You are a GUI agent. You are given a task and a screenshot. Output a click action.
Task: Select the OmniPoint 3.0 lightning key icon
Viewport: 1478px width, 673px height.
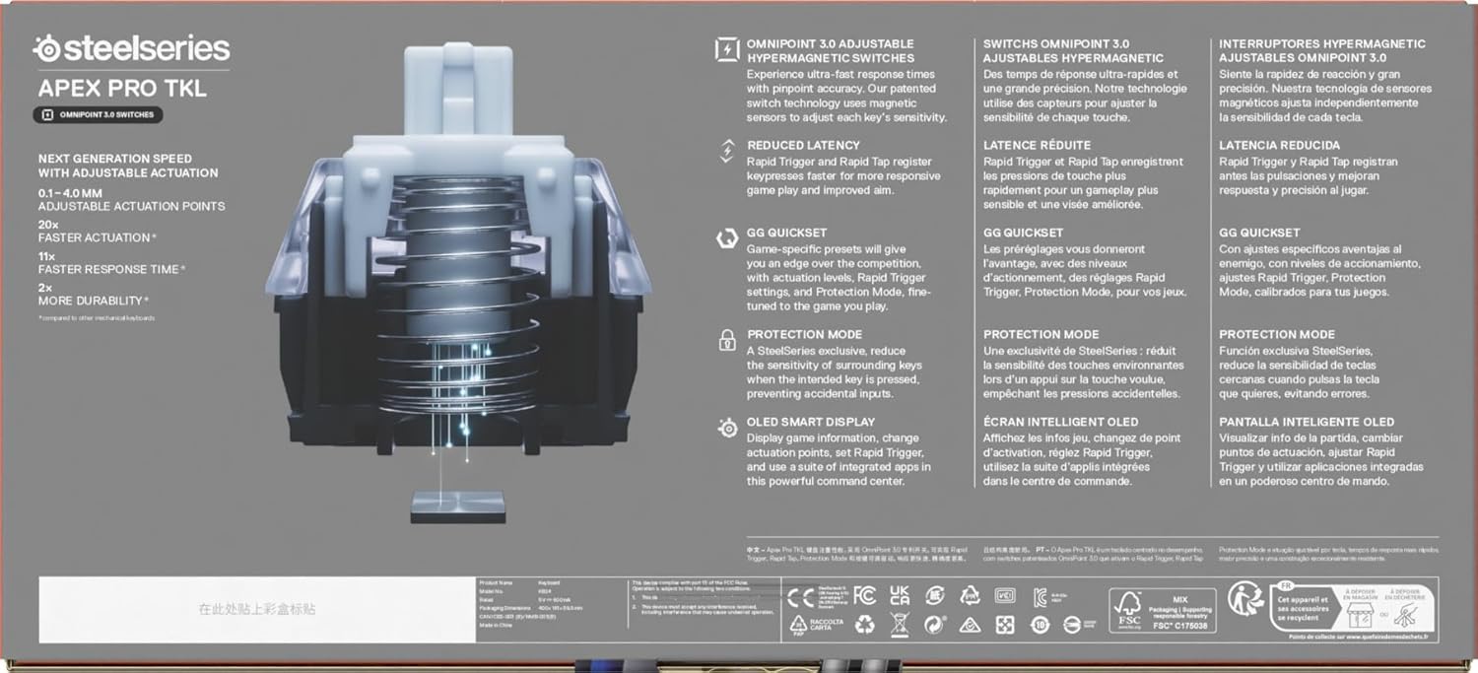(726, 50)
